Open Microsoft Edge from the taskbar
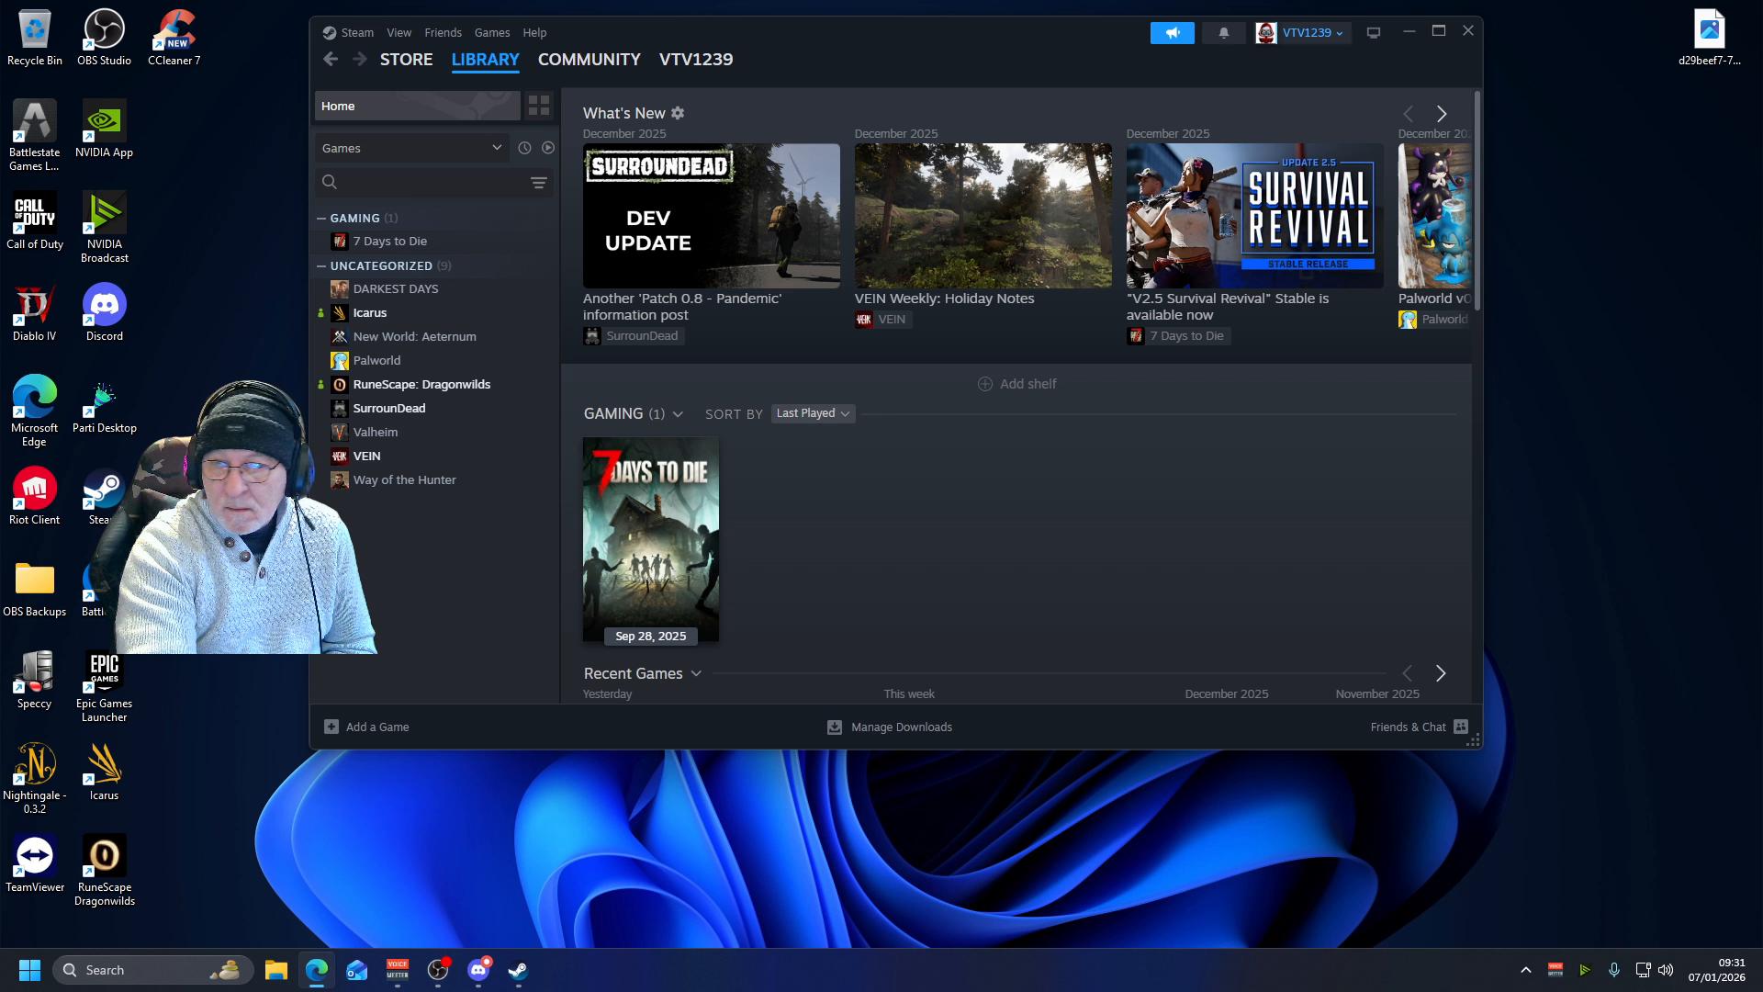Viewport: 1763px width, 992px height. click(317, 970)
